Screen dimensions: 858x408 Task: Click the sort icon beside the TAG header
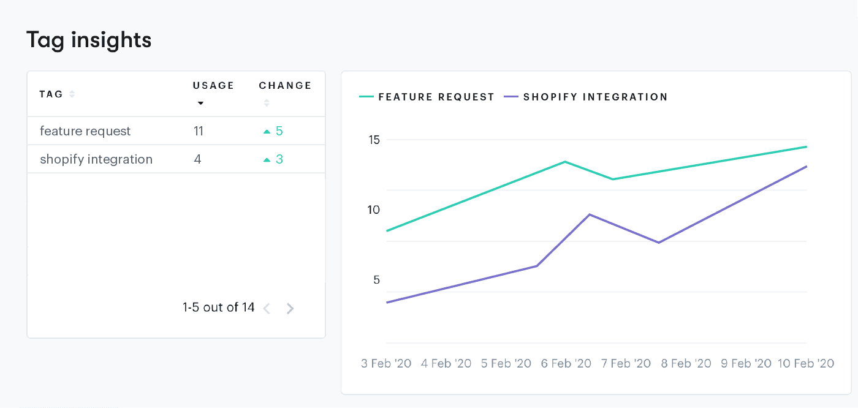coord(71,93)
